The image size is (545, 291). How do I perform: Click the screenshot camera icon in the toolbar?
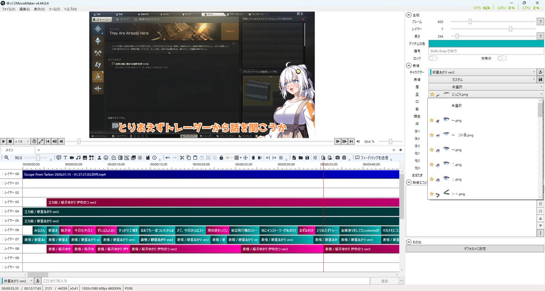tap(337, 158)
